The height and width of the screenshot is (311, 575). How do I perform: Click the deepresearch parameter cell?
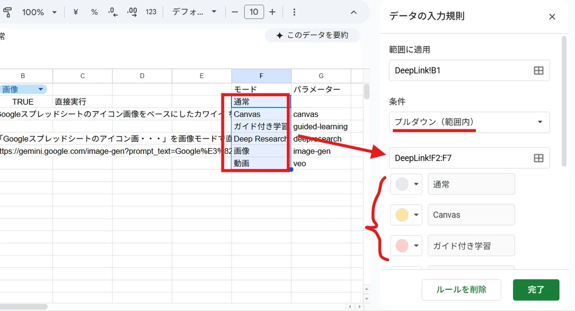(321, 139)
